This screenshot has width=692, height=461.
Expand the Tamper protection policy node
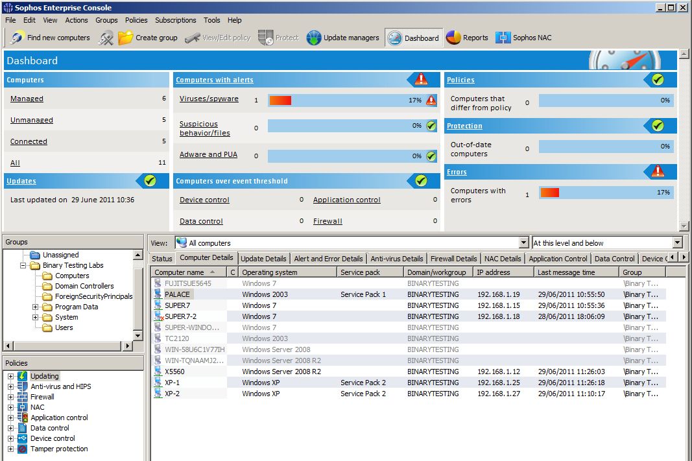(x=10, y=449)
